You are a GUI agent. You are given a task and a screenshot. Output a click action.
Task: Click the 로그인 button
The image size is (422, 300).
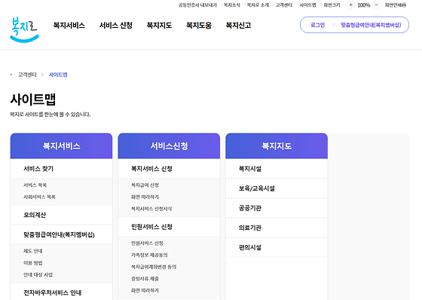317,25
